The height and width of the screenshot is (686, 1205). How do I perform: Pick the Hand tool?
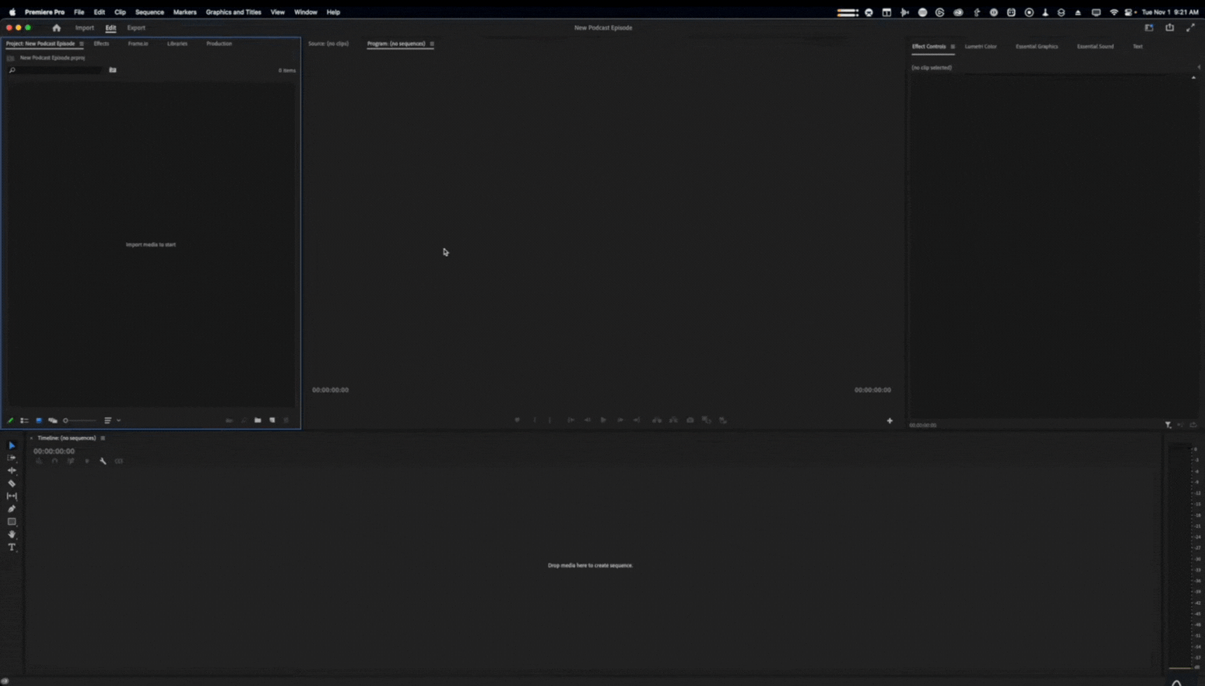(12, 535)
